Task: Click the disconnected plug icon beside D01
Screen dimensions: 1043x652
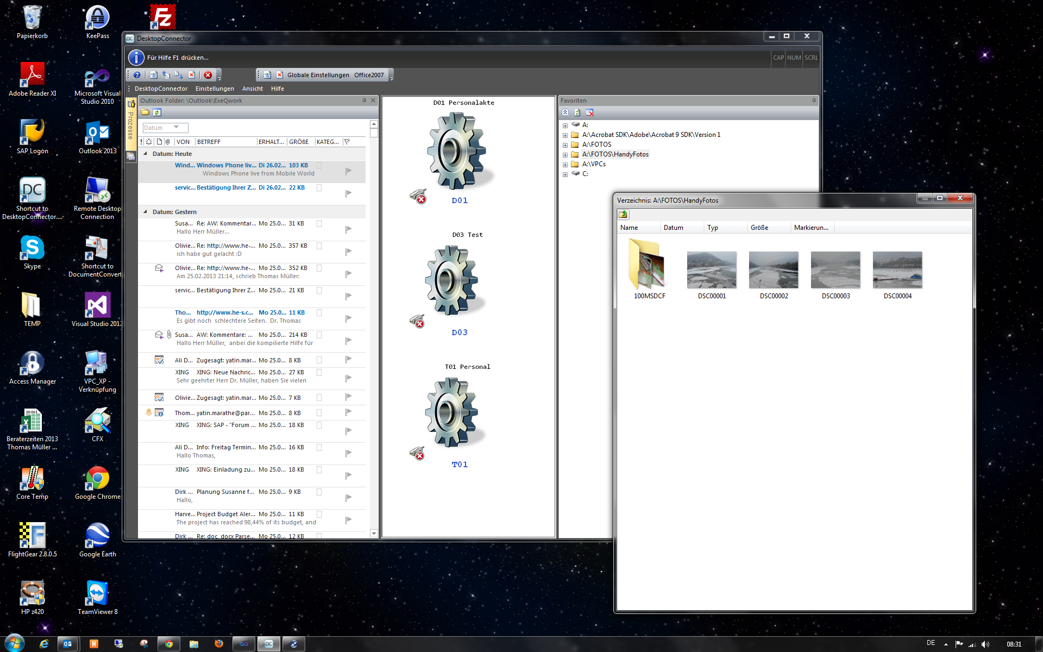Action: pos(418,196)
